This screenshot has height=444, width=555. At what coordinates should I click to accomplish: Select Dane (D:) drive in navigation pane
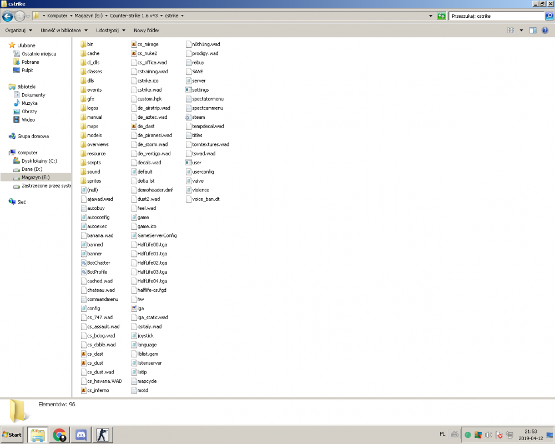click(32, 169)
